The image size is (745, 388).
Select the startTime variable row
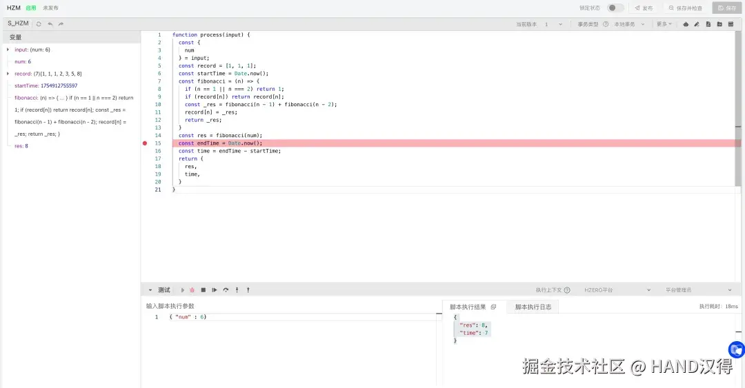tap(46, 86)
